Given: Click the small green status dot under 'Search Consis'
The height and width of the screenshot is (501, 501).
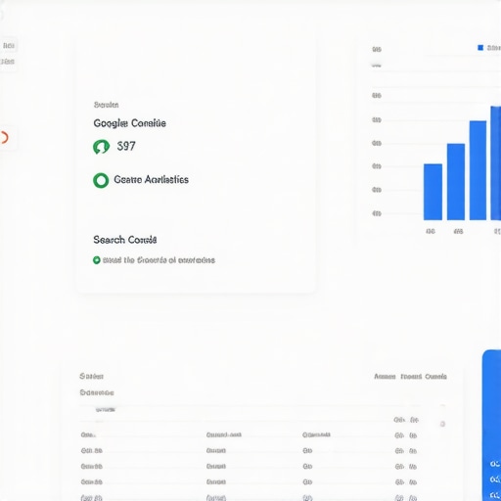Looking at the screenshot, I should pyautogui.click(x=97, y=260).
